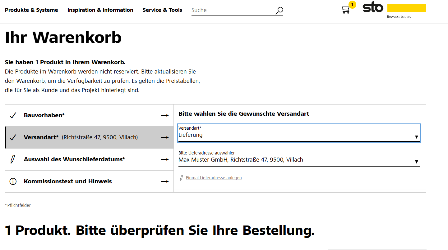
Task: Click arrow in Kommissionstext und Hinweis row
Action: (165, 181)
